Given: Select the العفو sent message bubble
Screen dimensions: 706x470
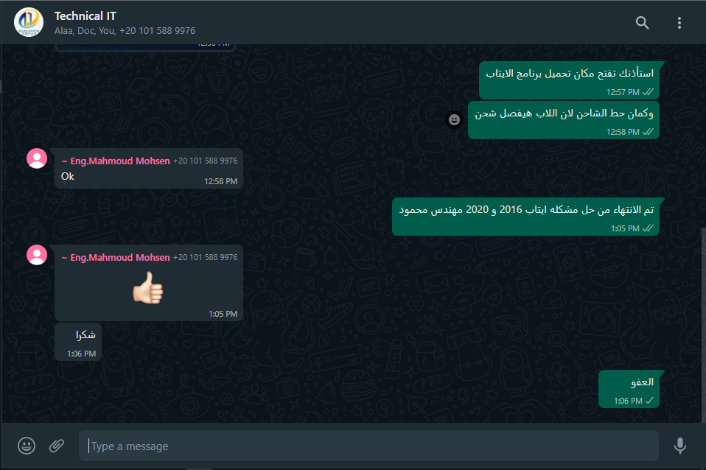Looking at the screenshot, I should 629,390.
